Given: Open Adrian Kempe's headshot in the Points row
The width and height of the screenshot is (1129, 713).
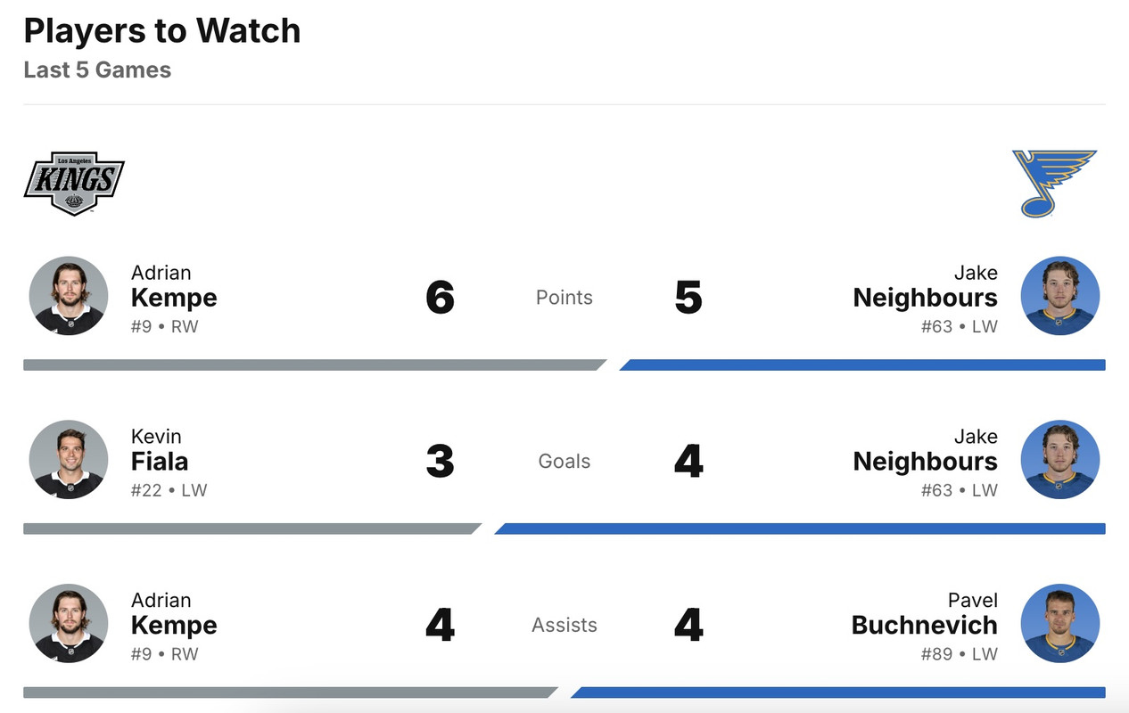Looking at the screenshot, I should point(69,296).
